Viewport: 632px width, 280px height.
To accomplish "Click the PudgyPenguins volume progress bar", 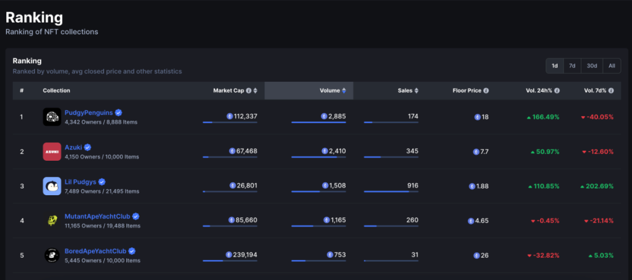I will (318, 122).
